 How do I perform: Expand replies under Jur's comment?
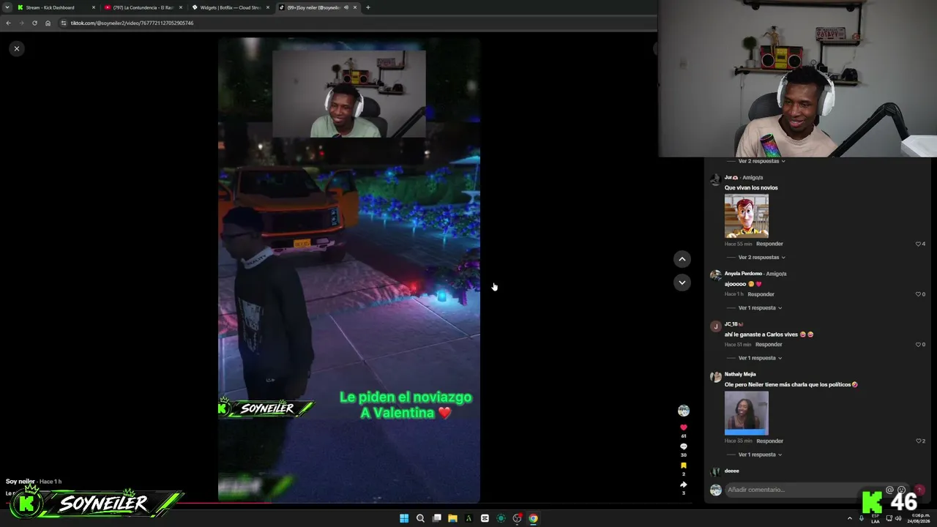tap(761, 258)
